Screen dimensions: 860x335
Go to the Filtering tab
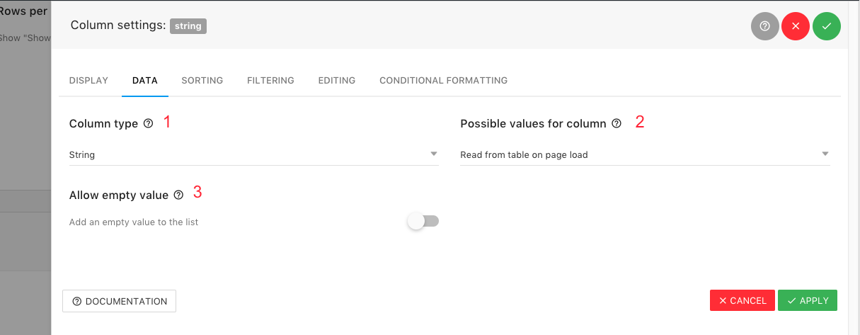pos(270,81)
